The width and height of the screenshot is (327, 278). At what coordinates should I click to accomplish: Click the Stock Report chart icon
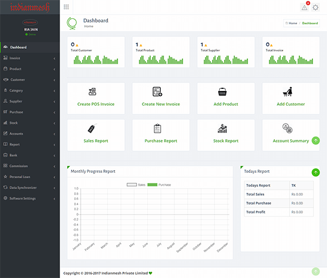223,128
